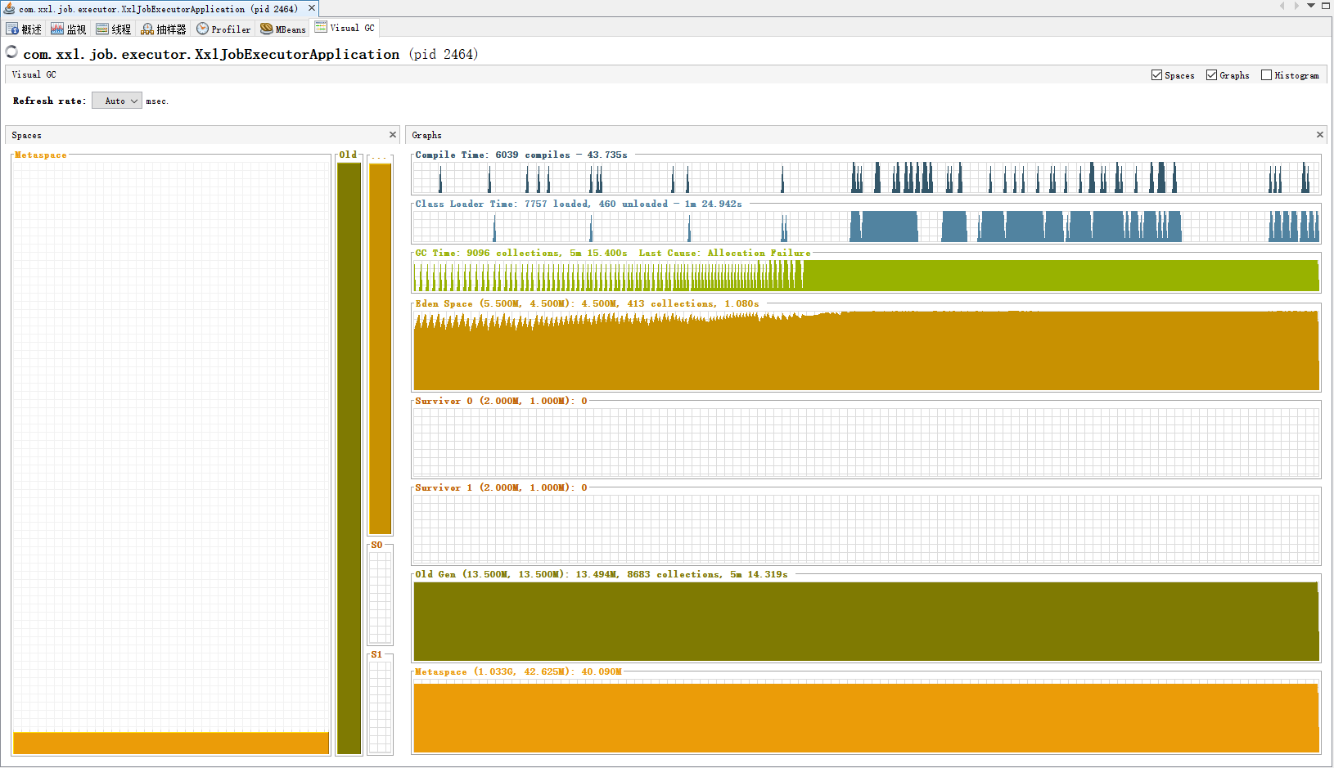Click the scroll documents left arrow
This screenshot has width=1334, height=768.
pos(1282,6)
